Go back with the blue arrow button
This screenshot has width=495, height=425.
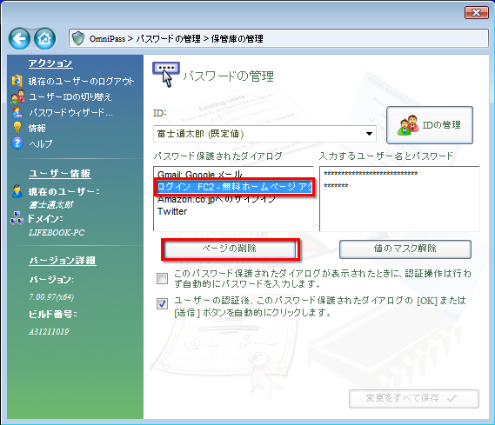(x=19, y=39)
